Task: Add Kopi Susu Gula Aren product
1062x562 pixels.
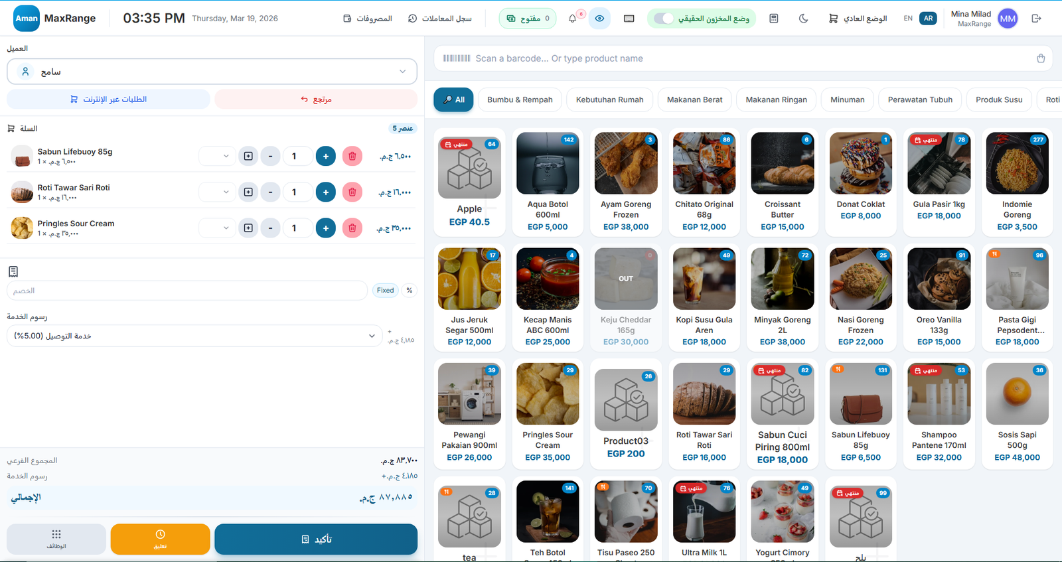Action: 704,298
